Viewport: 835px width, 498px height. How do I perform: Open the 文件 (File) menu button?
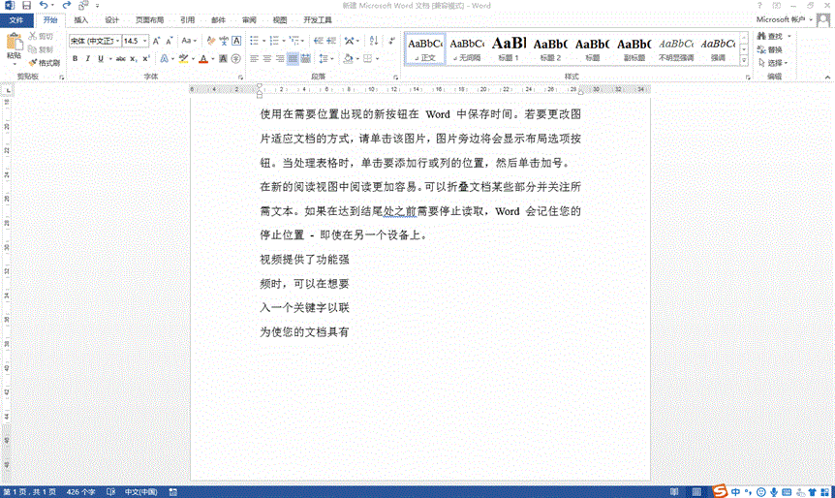click(16, 19)
